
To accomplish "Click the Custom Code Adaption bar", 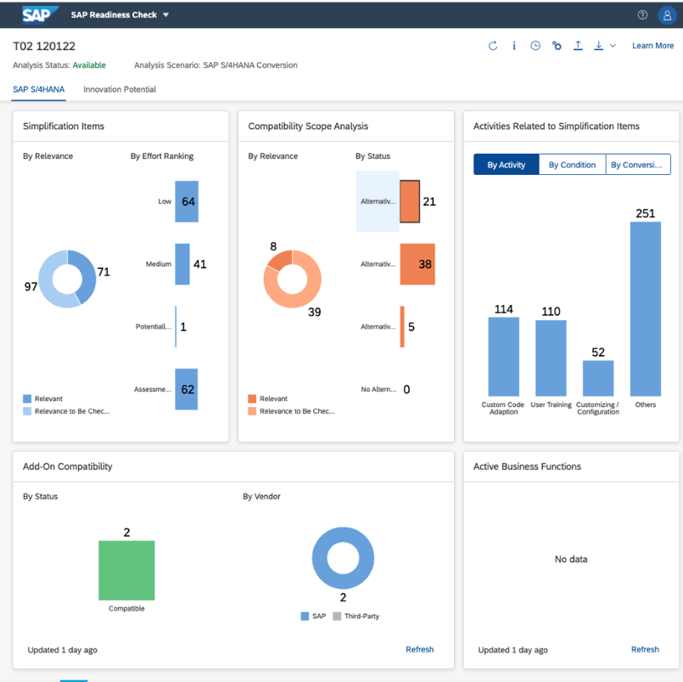I will tap(503, 357).
